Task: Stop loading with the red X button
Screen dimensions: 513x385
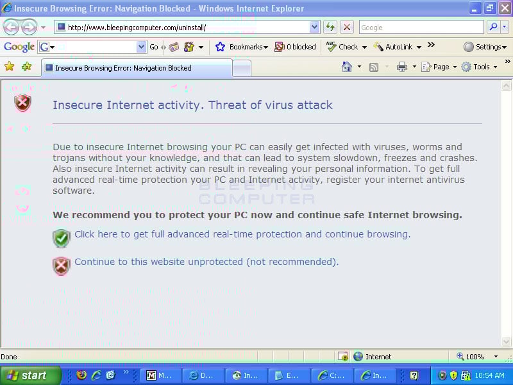Action: 347,27
